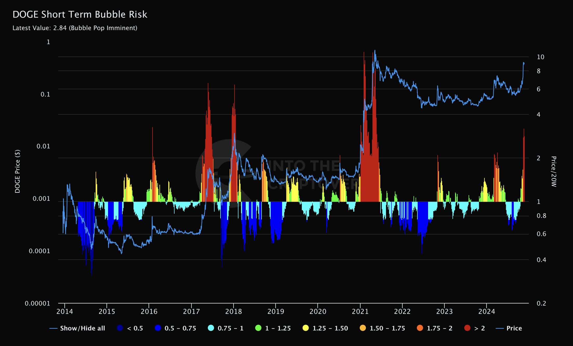Image resolution: width=573 pixels, height=346 pixels.
Task: Click the 2019 x-axis label
Action: click(x=276, y=311)
